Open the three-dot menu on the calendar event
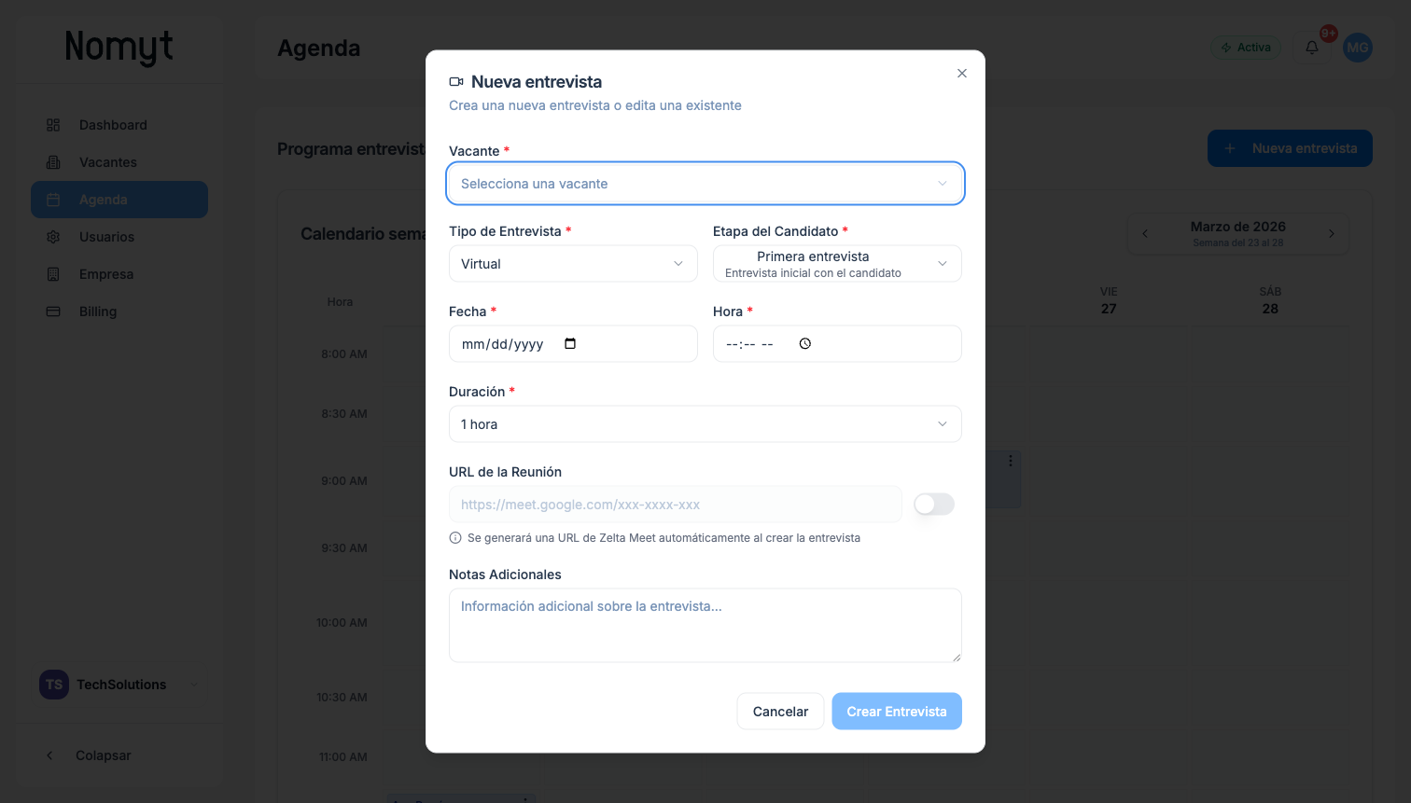This screenshot has height=803, width=1411. coord(1009,460)
